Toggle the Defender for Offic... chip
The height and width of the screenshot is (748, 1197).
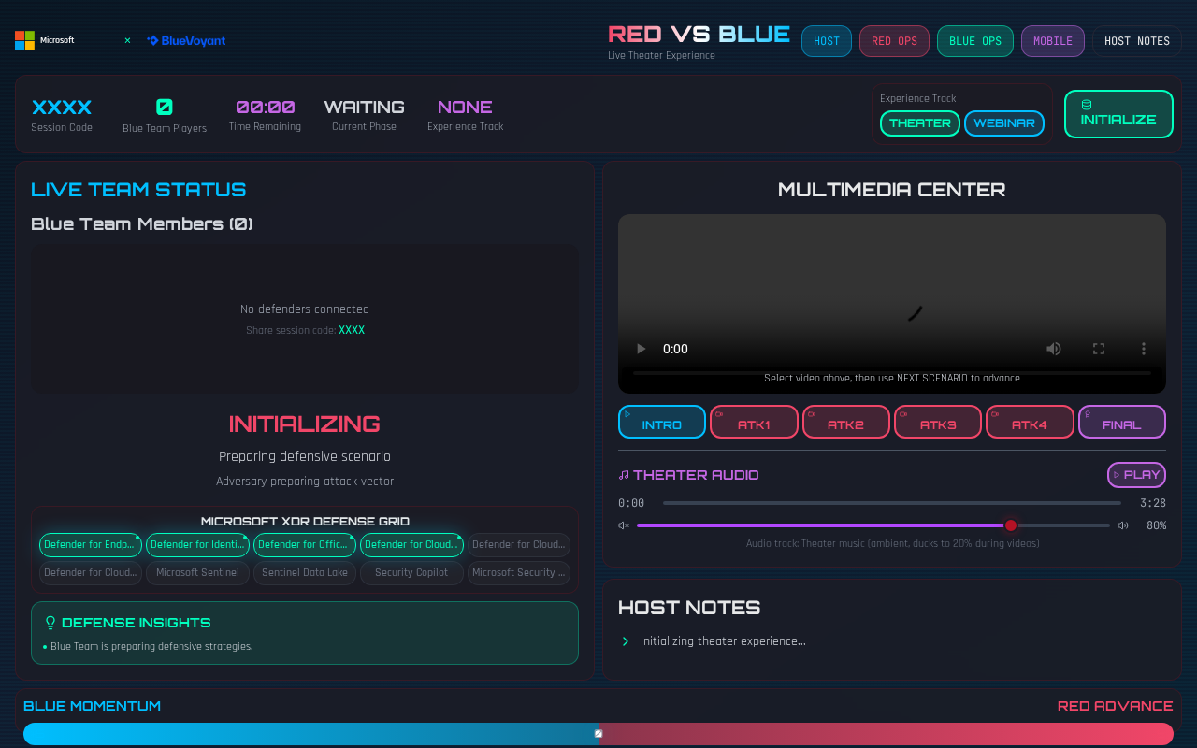(x=305, y=545)
